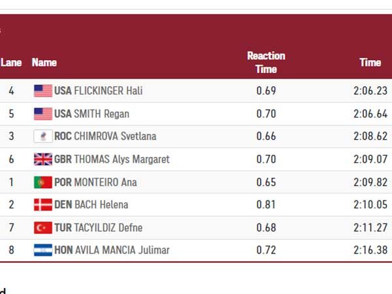Click the Turkey flag icon
Image resolution: width=392 pixels, height=294 pixels.
pos(42,228)
